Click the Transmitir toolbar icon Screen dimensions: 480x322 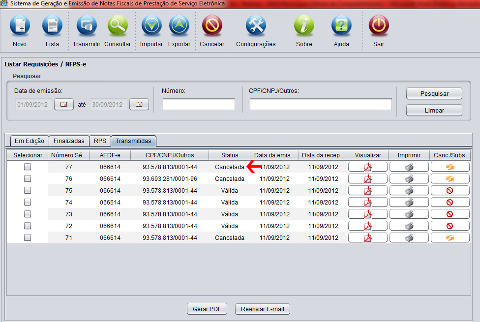tap(87, 26)
